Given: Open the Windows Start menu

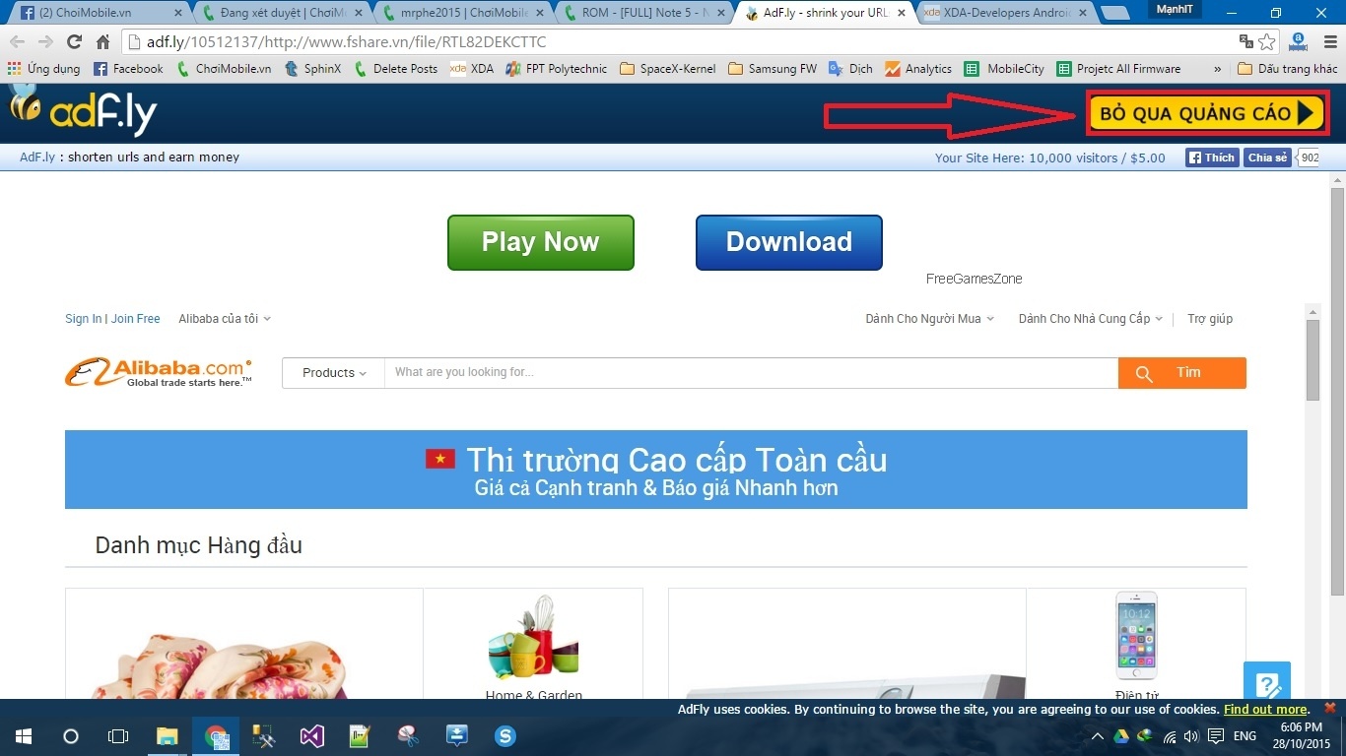Looking at the screenshot, I should click(x=23, y=735).
